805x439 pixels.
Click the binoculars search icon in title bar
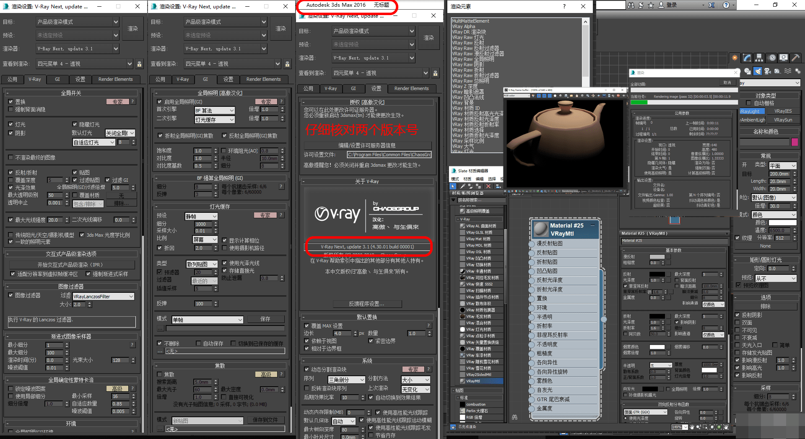point(631,5)
